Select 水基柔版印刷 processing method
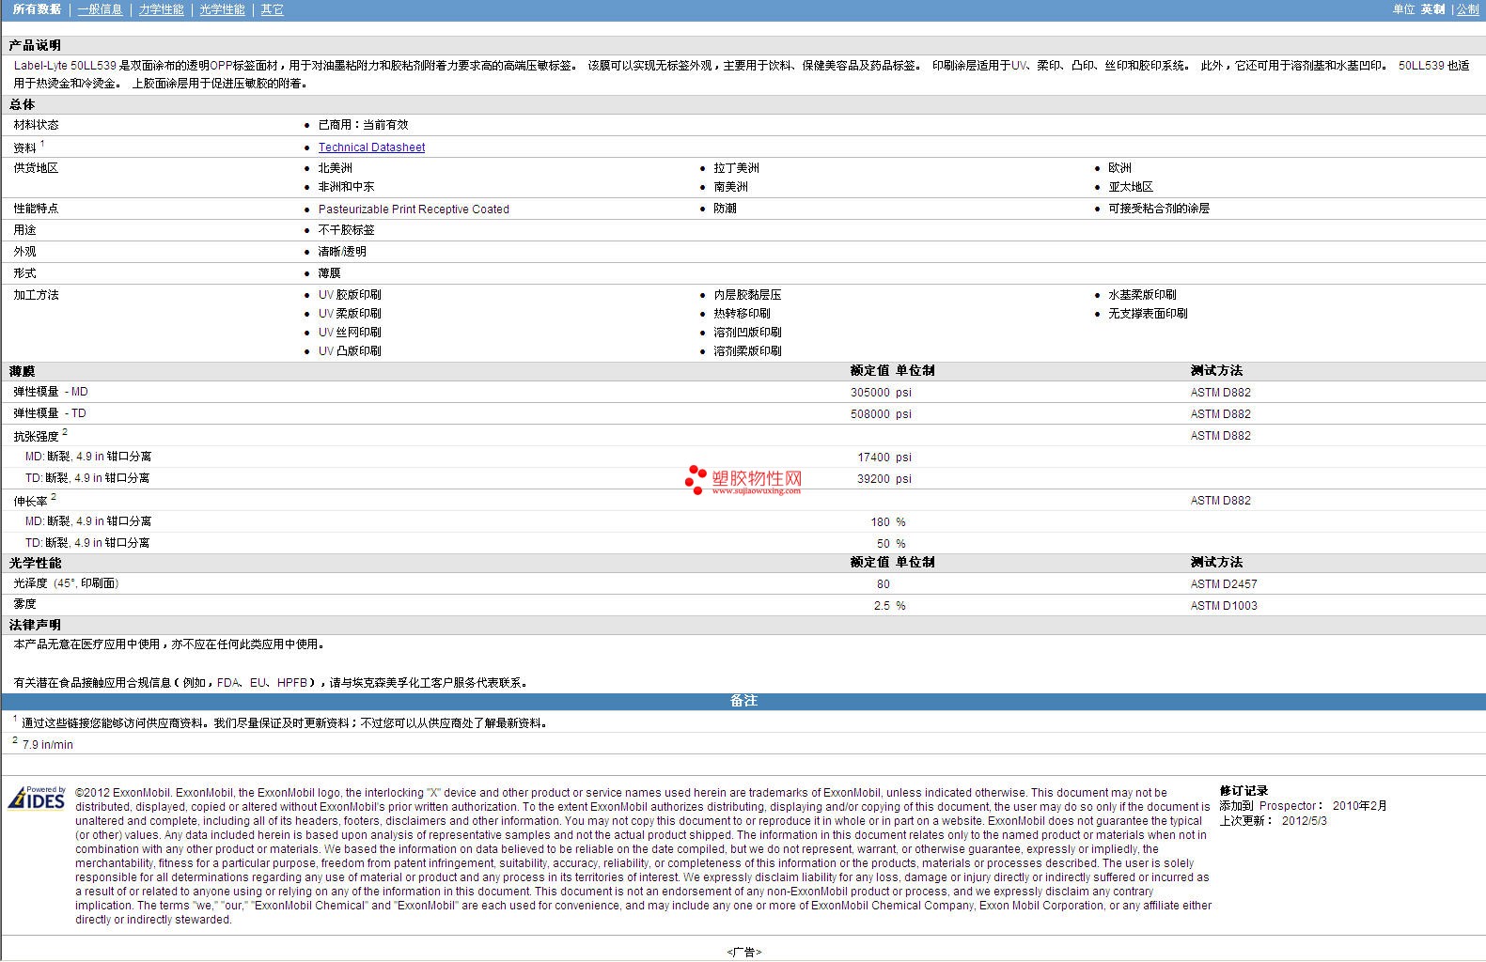 pos(1142,295)
